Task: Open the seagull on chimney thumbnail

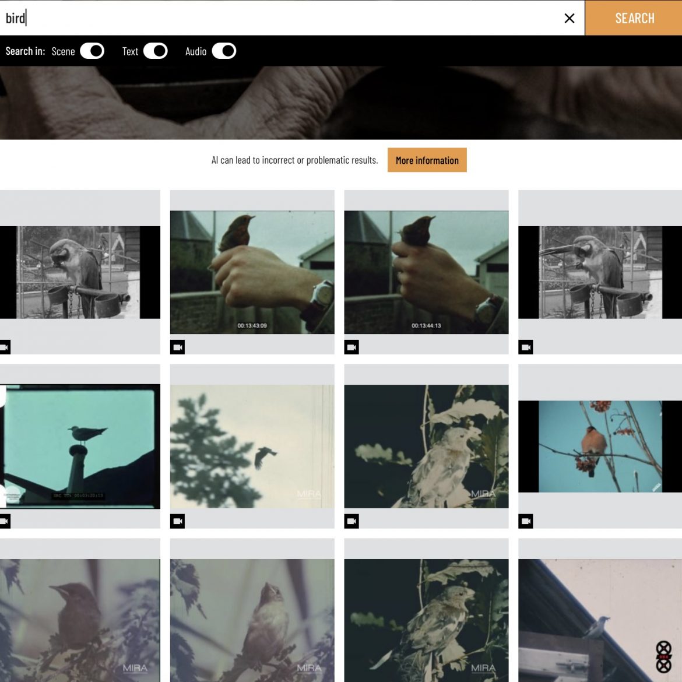Action: [x=80, y=446]
